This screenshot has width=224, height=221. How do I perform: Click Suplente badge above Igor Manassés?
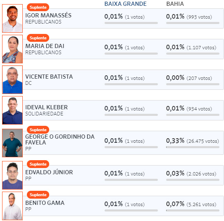tap(38, 7)
